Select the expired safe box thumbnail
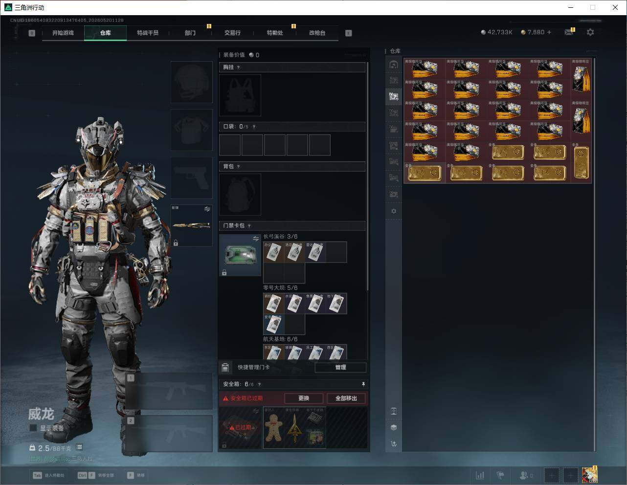The image size is (627, 485). (x=240, y=428)
